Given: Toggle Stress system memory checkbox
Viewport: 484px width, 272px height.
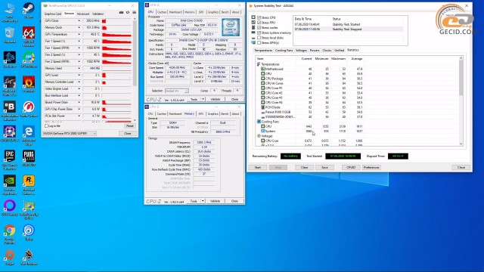Looking at the screenshot, I should [x=259, y=32].
